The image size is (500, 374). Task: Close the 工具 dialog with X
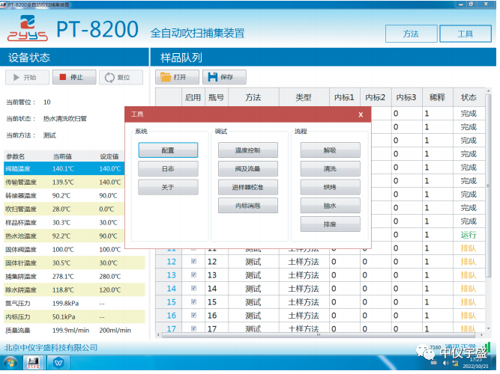(361, 114)
